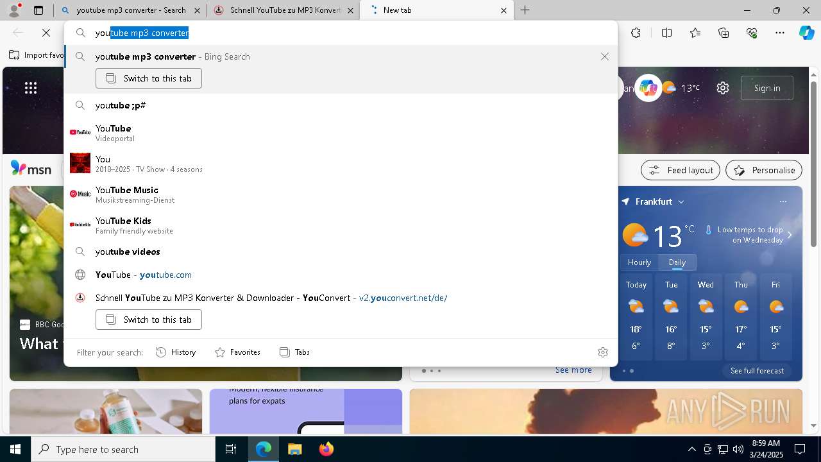Toggle Split screen icon
Image resolution: width=821 pixels, height=462 pixels.
[x=666, y=33]
